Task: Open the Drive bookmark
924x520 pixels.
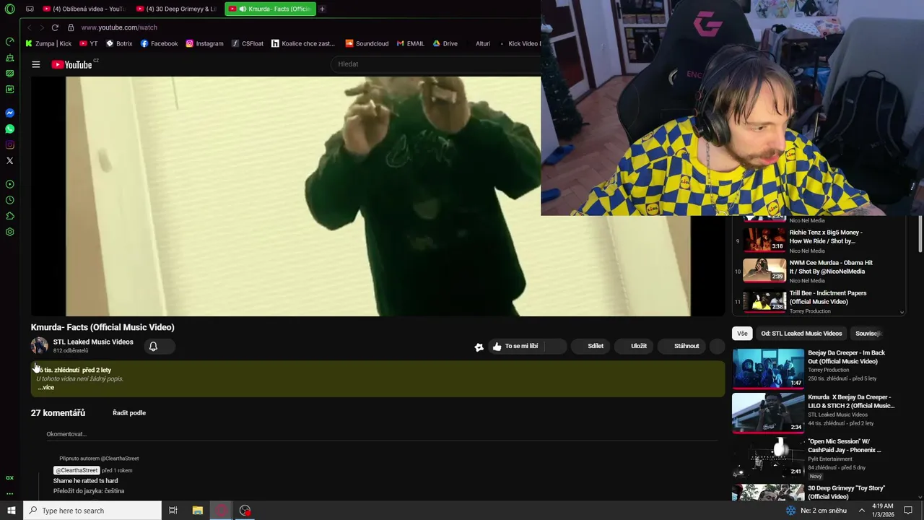Action: point(445,43)
